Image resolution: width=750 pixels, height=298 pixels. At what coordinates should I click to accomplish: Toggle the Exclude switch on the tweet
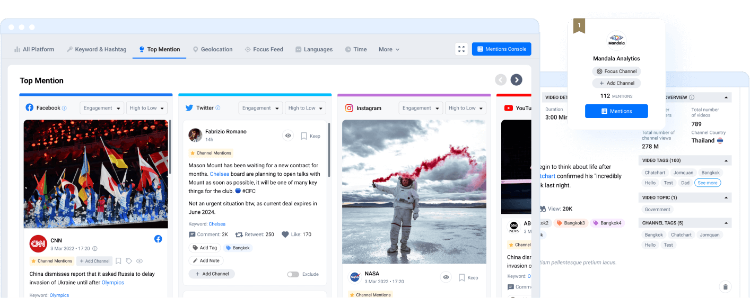(293, 274)
